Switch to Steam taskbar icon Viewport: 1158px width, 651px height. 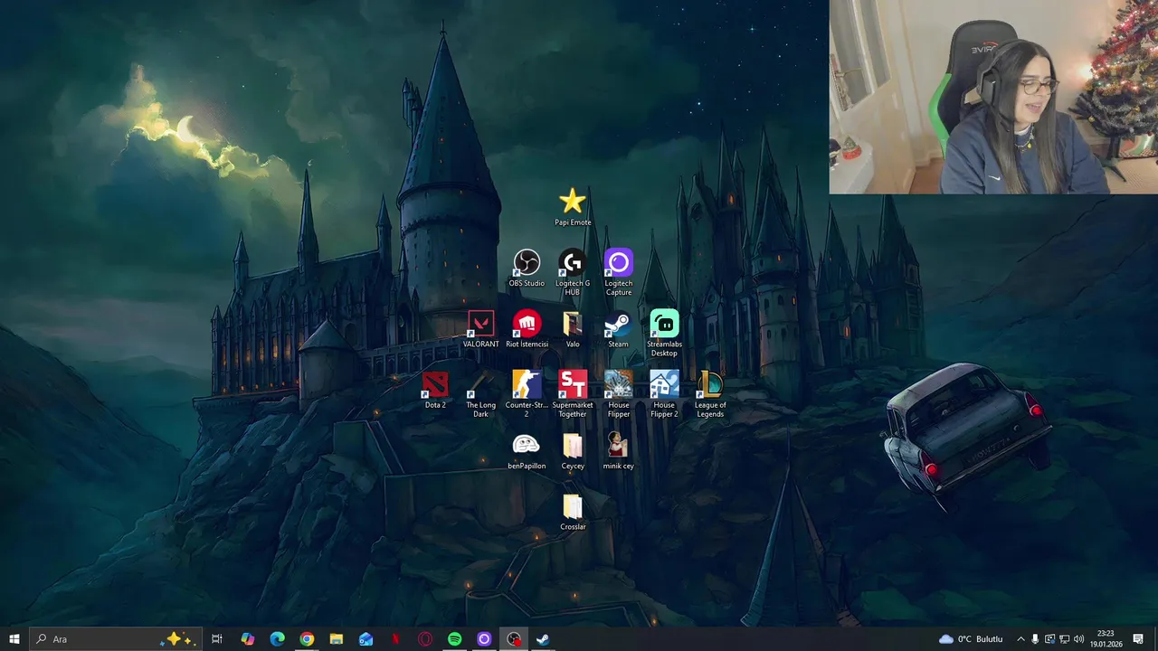tap(543, 639)
